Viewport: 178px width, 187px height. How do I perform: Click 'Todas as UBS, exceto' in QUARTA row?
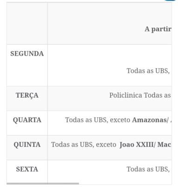pyautogui.click(x=98, y=120)
